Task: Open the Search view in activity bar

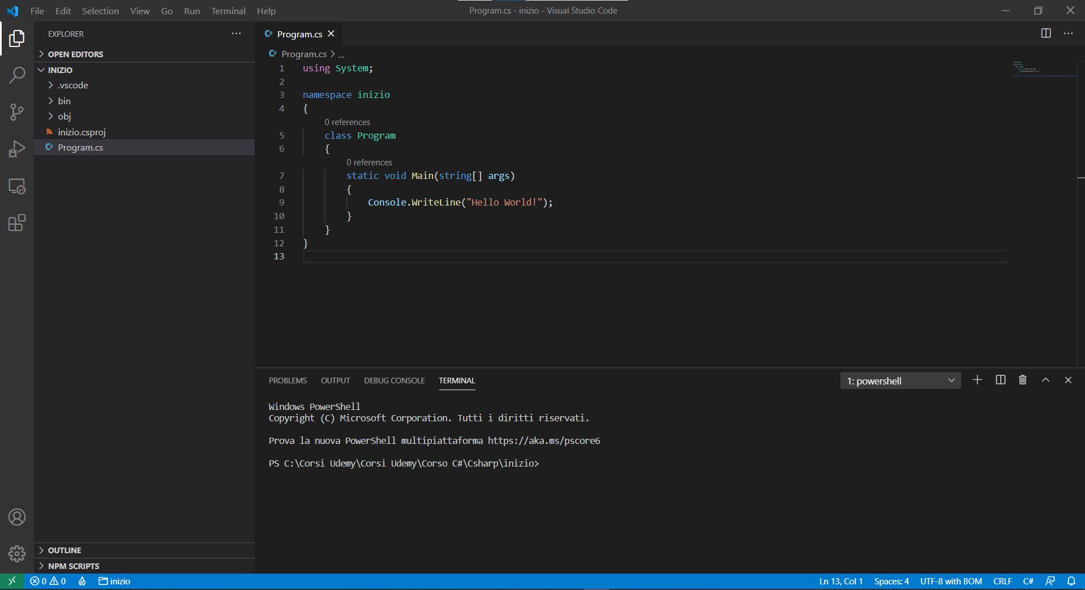Action: pyautogui.click(x=17, y=75)
